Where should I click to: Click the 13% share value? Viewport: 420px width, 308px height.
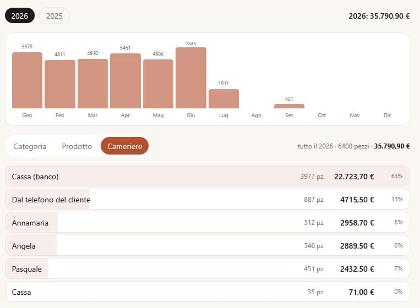click(x=397, y=199)
